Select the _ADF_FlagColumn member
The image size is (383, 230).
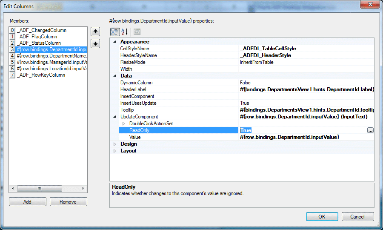[37, 37]
